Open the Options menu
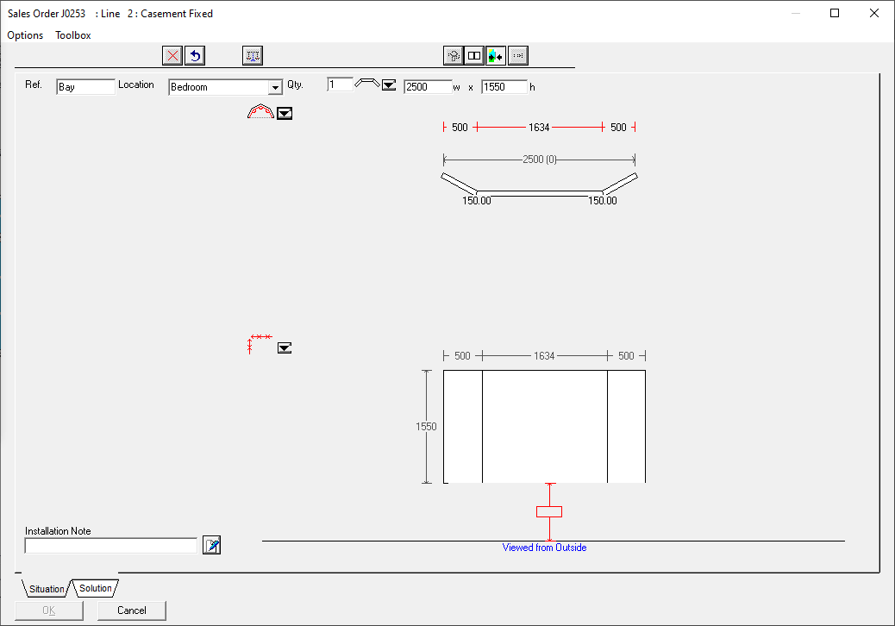895x626 pixels. [x=25, y=35]
